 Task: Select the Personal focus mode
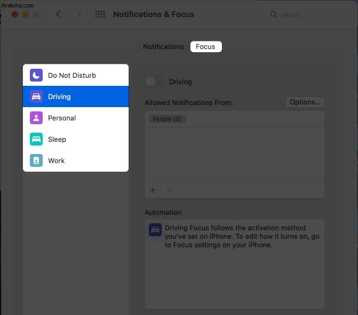click(76, 118)
